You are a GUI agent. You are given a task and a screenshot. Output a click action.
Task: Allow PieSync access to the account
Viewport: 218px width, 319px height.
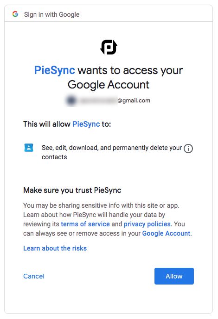pyautogui.click(x=174, y=276)
